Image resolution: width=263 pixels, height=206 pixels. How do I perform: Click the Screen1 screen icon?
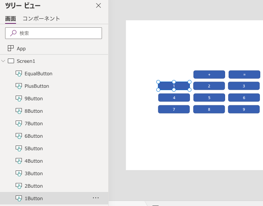[x=11, y=61]
